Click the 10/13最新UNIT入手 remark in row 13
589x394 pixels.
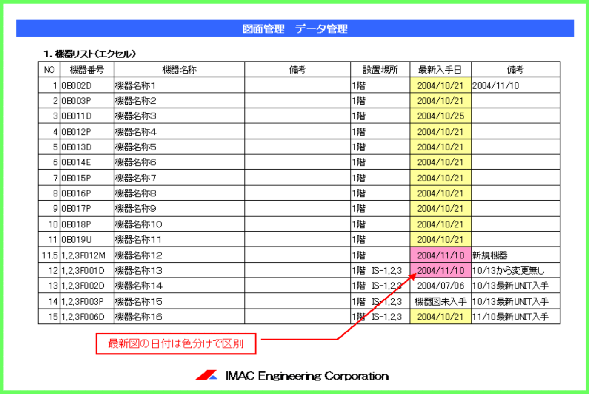(x=516, y=286)
